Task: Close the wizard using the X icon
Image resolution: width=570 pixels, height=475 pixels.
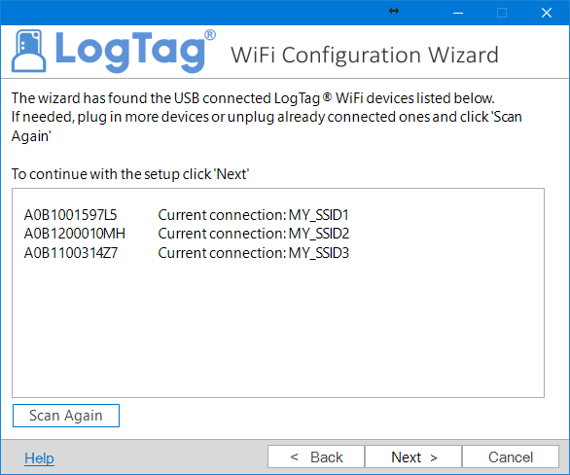Action: (547, 13)
